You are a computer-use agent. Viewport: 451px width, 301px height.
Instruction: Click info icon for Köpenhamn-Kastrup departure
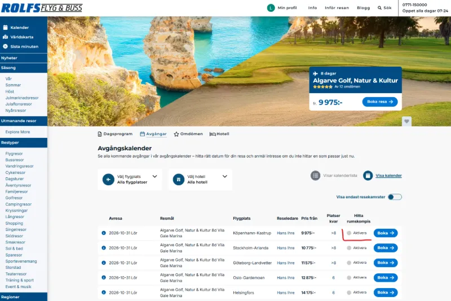pos(104,233)
